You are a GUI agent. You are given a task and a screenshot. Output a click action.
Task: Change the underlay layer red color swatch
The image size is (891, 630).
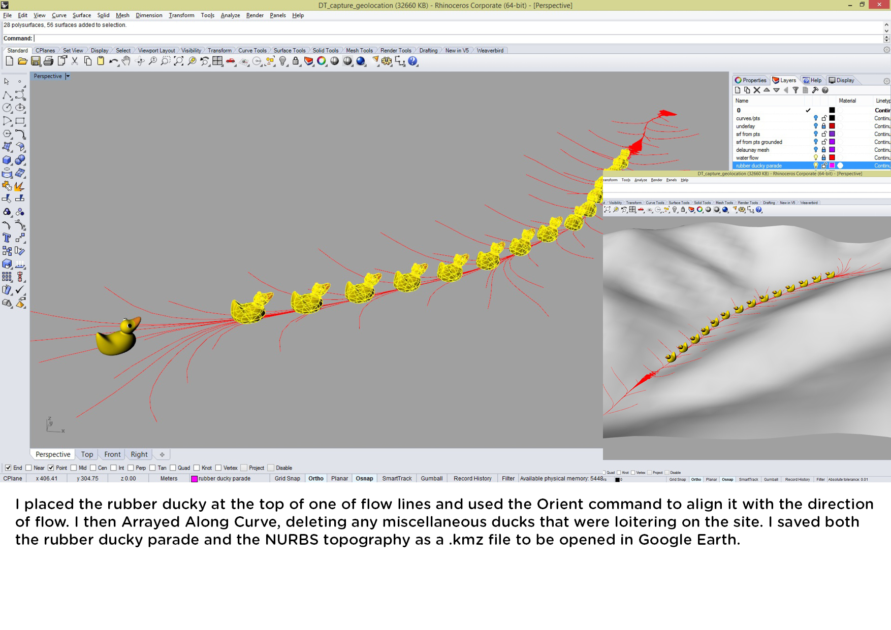[832, 126]
